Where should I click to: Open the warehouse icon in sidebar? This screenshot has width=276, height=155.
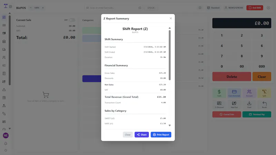4,41
